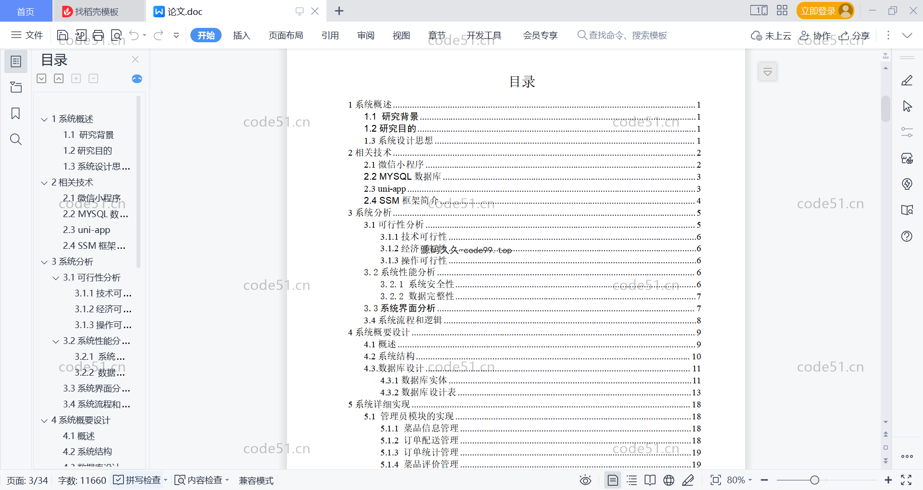This screenshot has width=923, height=490.
Task: Add a new document tab
Action: [x=339, y=11]
